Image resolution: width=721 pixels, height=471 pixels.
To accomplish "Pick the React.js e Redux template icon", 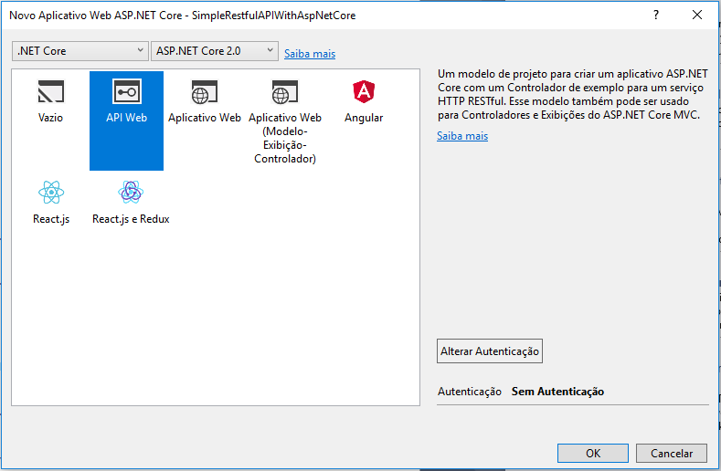I will pyautogui.click(x=131, y=192).
